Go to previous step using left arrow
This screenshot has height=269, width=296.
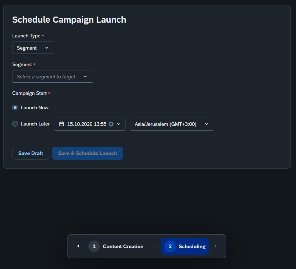78,246
